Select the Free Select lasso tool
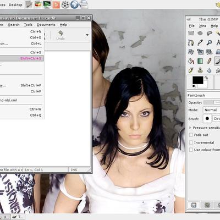This screenshot has width=220, height=220. pos(209,33)
